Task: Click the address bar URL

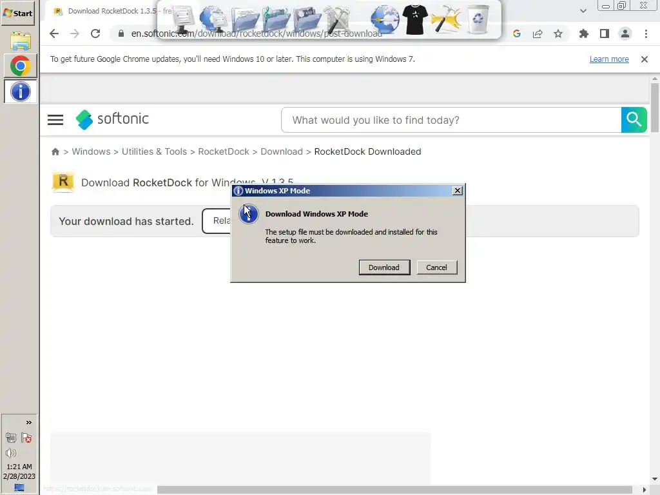Action: click(257, 34)
